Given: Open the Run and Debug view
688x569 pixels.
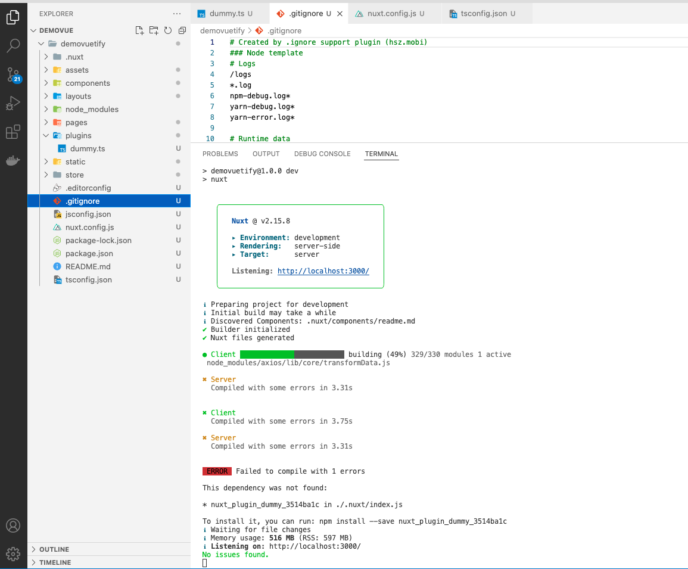Looking at the screenshot, I should pos(13,103).
